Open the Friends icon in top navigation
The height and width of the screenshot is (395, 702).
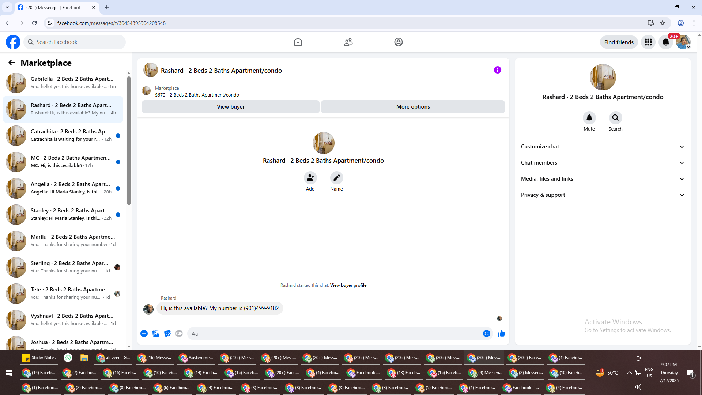coord(348,42)
